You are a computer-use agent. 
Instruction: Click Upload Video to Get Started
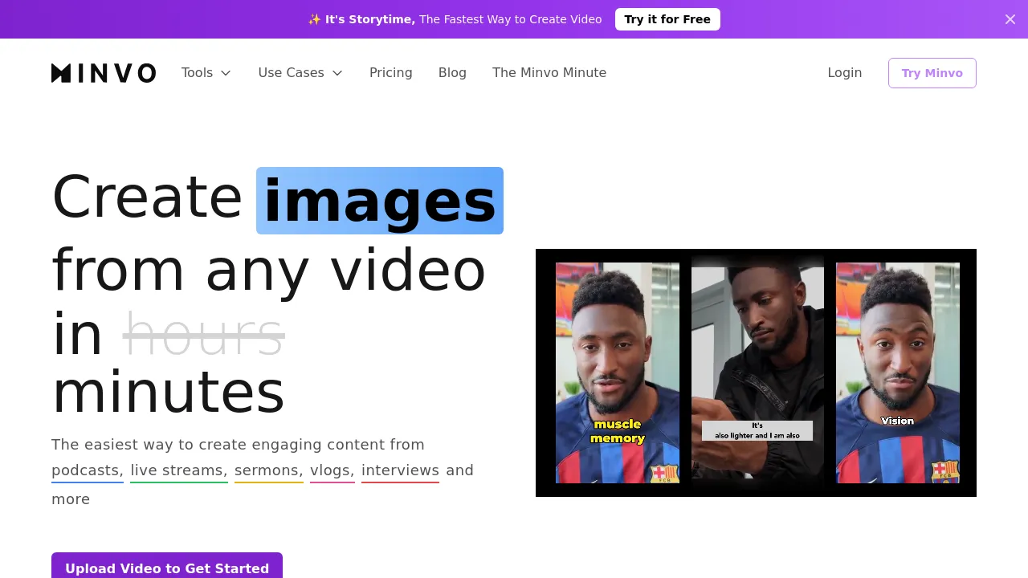coord(167,568)
